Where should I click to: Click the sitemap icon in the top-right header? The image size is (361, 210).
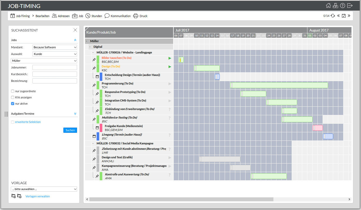[335, 5]
